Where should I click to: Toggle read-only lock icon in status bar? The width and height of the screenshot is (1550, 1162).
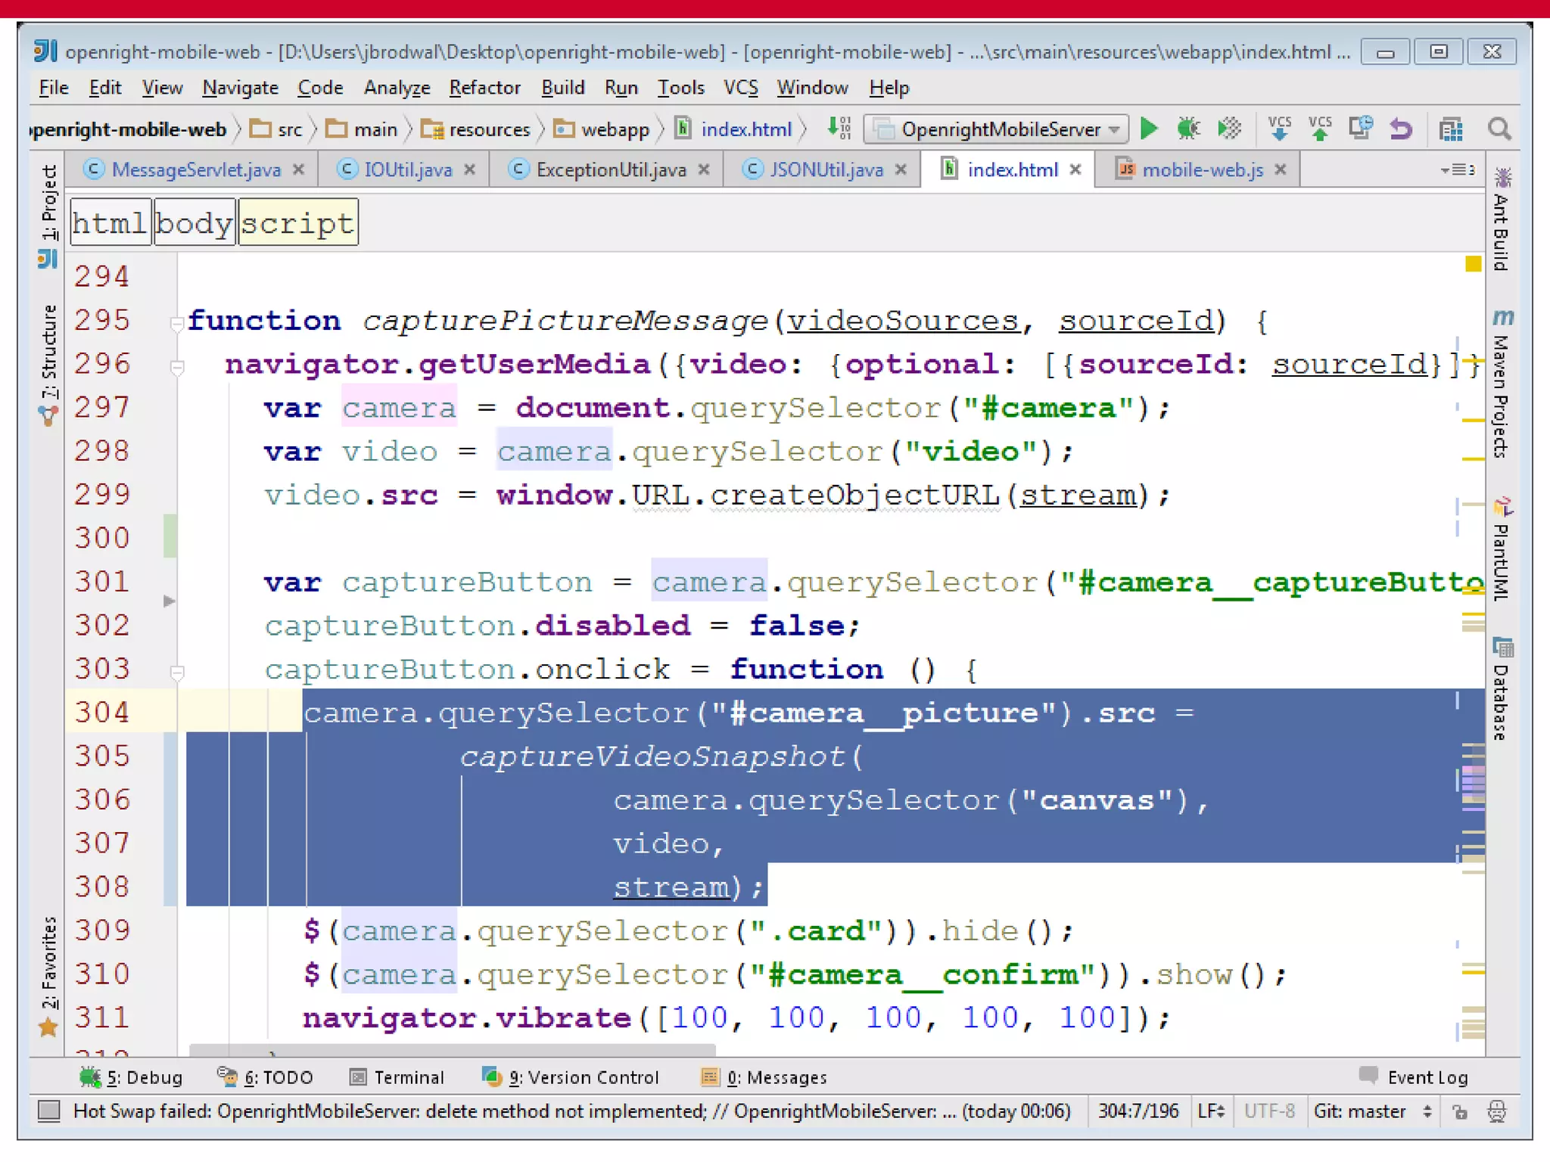[x=1460, y=1111]
